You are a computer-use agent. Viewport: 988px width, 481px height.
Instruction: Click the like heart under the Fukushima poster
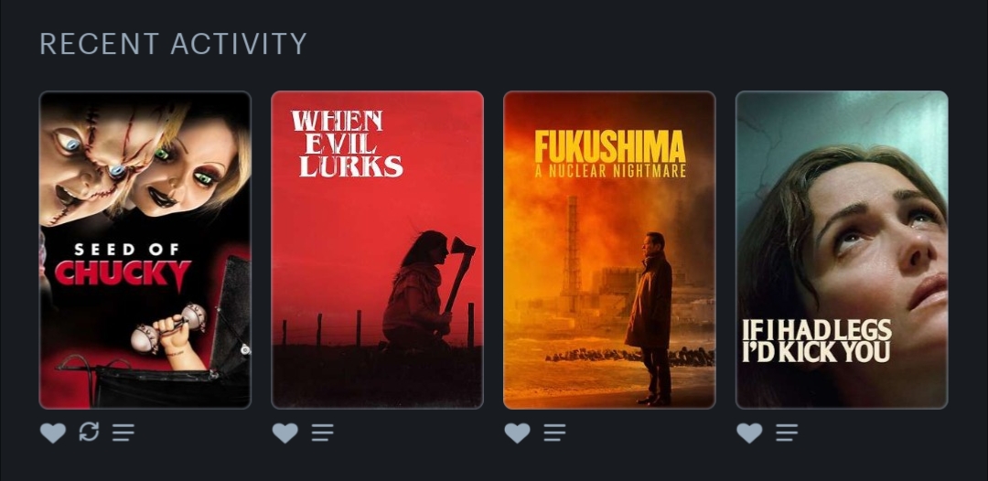[517, 433]
